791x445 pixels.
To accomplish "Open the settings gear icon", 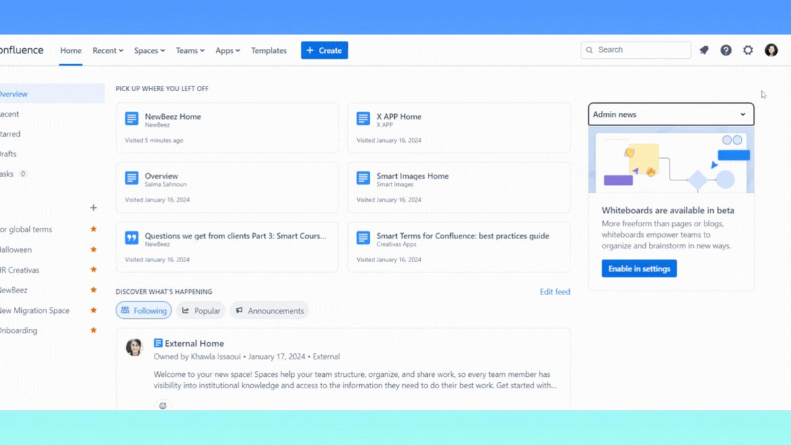I will 748,50.
